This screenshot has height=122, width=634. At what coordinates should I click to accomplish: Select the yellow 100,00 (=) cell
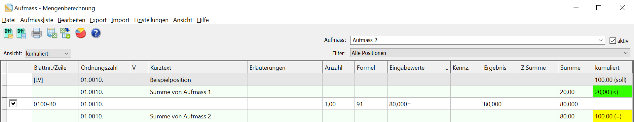[613, 116]
